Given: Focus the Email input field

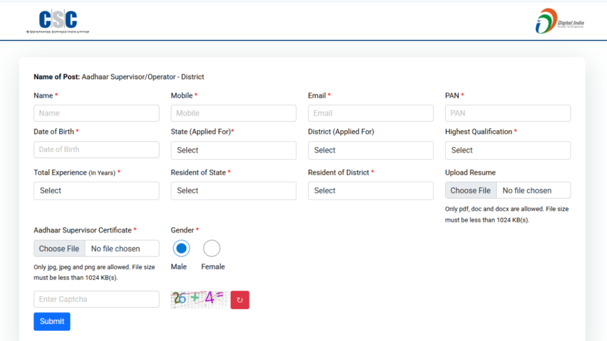Looking at the screenshot, I should pyautogui.click(x=370, y=113).
